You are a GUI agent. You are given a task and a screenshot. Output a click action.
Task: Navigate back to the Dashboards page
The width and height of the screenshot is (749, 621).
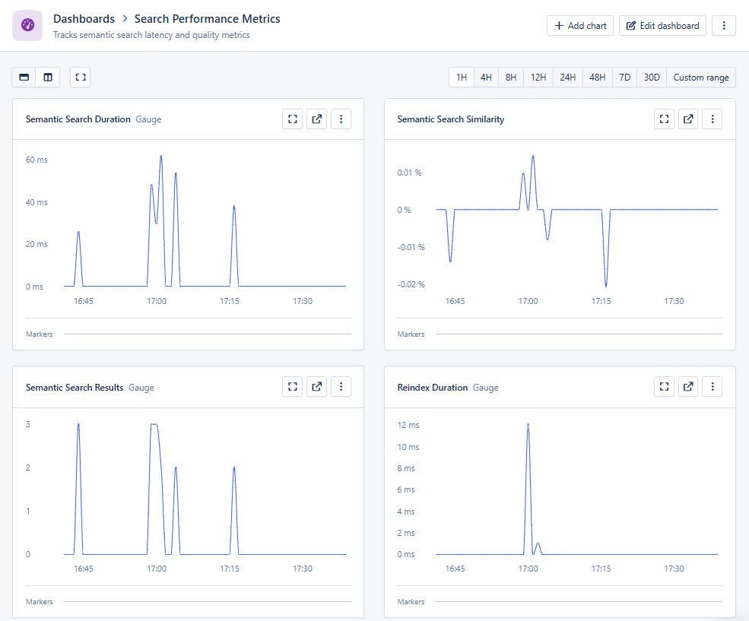click(84, 18)
